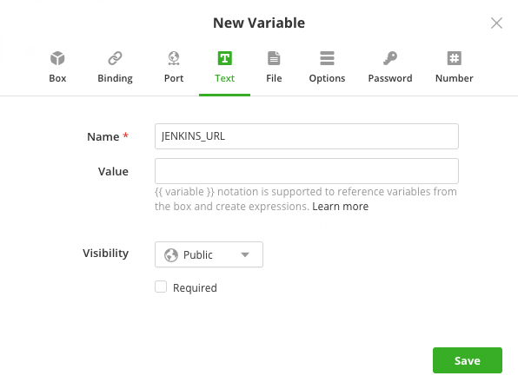This screenshot has width=518, height=389.
Task: Click the globe icon beside Public
Action: click(x=171, y=255)
